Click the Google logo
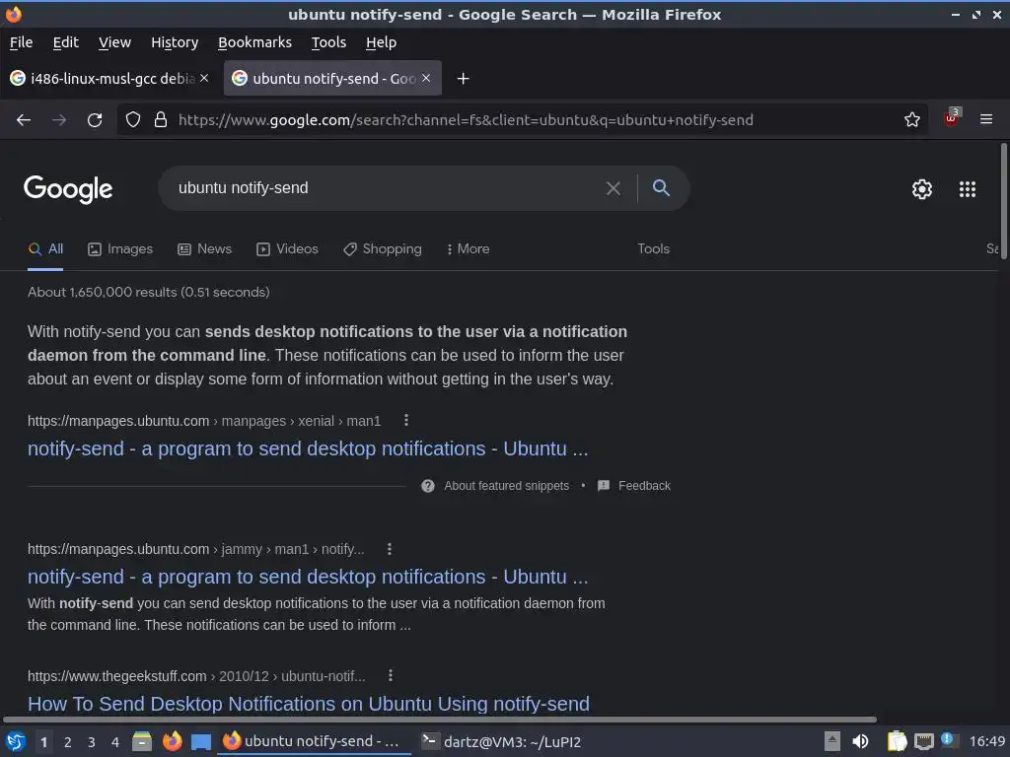Viewport: 1010px width, 757px height. pyautogui.click(x=68, y=188)
